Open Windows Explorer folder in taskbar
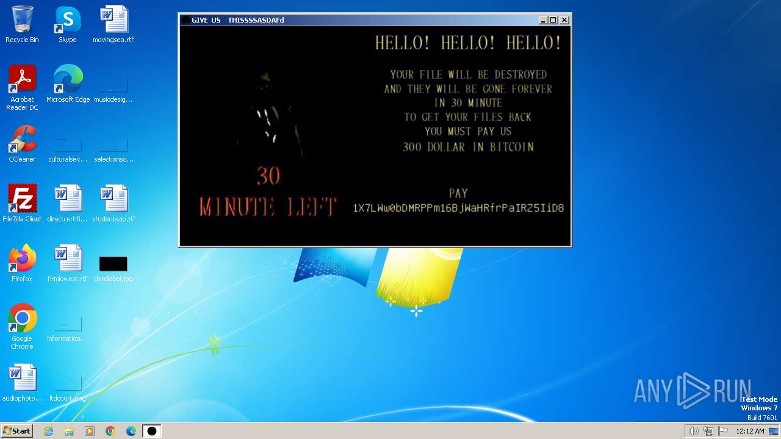The width and height of the screenshot is (781, 439). (69, 431)
